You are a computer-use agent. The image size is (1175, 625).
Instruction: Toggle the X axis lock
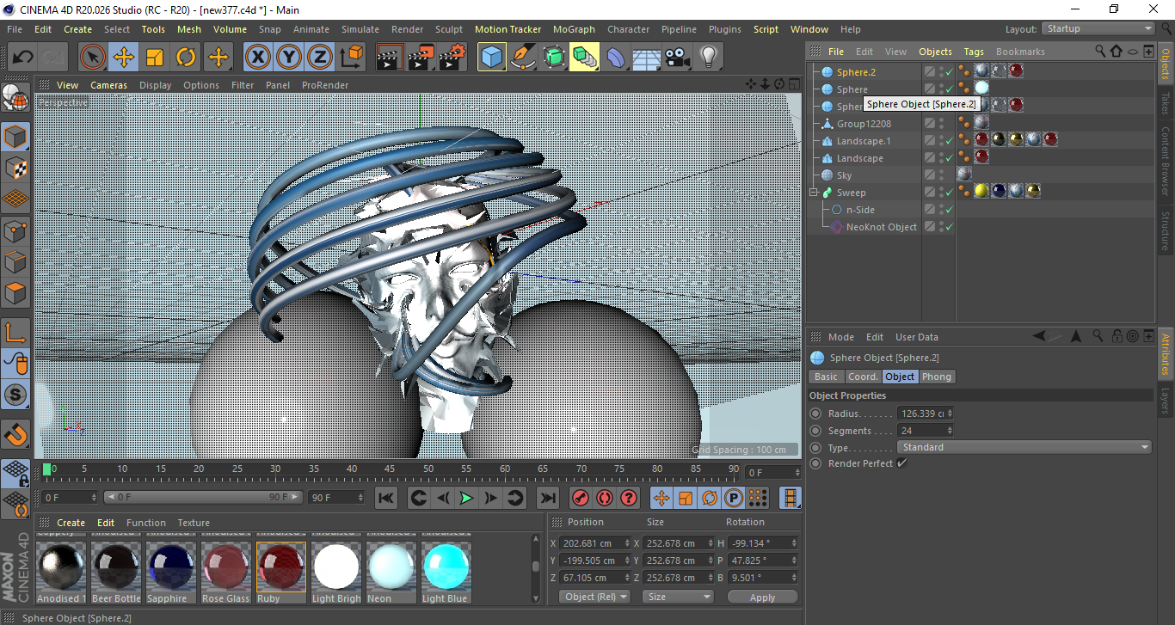pos(258,58)
